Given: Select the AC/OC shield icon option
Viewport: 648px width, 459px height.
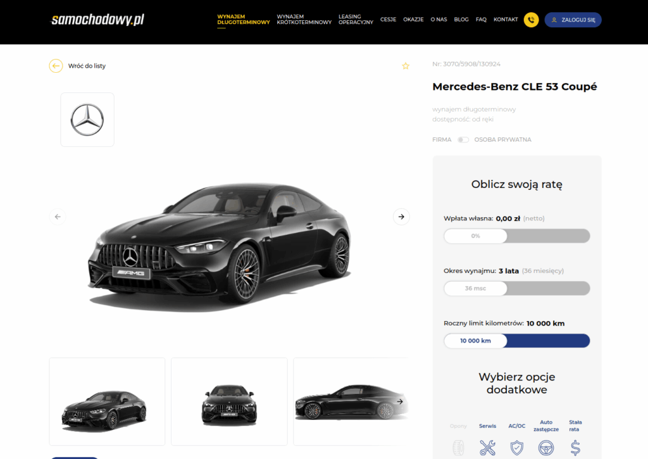Looking at the screenshot, I should (517, 447).
